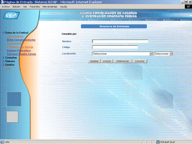
Task: Minimize the Internet Explorer window
Action: (x=183, y=2)
